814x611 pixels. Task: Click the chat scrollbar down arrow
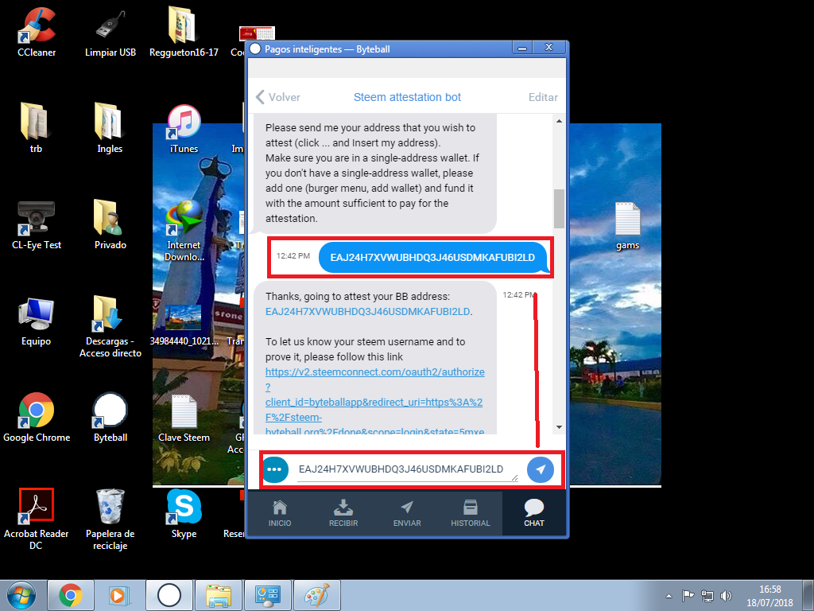[559, 427]
